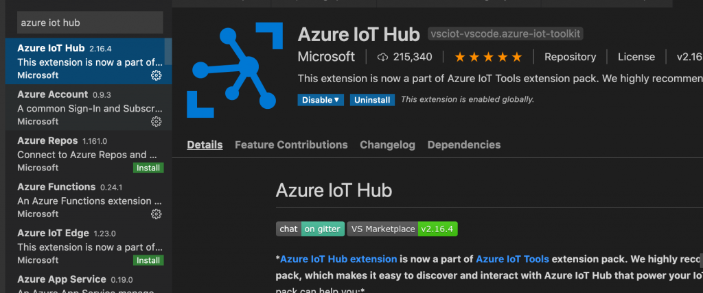Image resolution: width=703 pixels, height=293 pixels.
Task: Click the five-star rating icons
Action: (x=488, y=57)
